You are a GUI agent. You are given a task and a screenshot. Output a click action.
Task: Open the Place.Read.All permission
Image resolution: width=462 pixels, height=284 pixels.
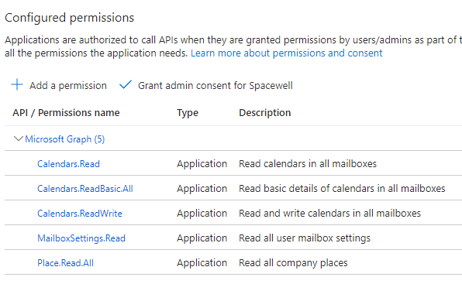(x=65, y=262)
